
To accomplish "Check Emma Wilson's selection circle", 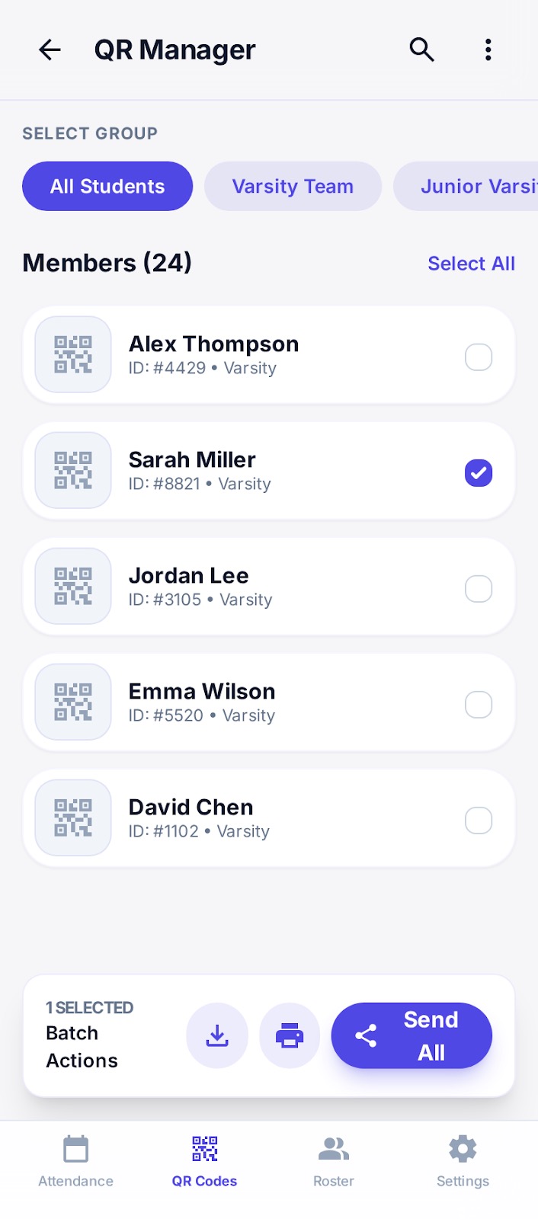I will click(x=479, y=704).
